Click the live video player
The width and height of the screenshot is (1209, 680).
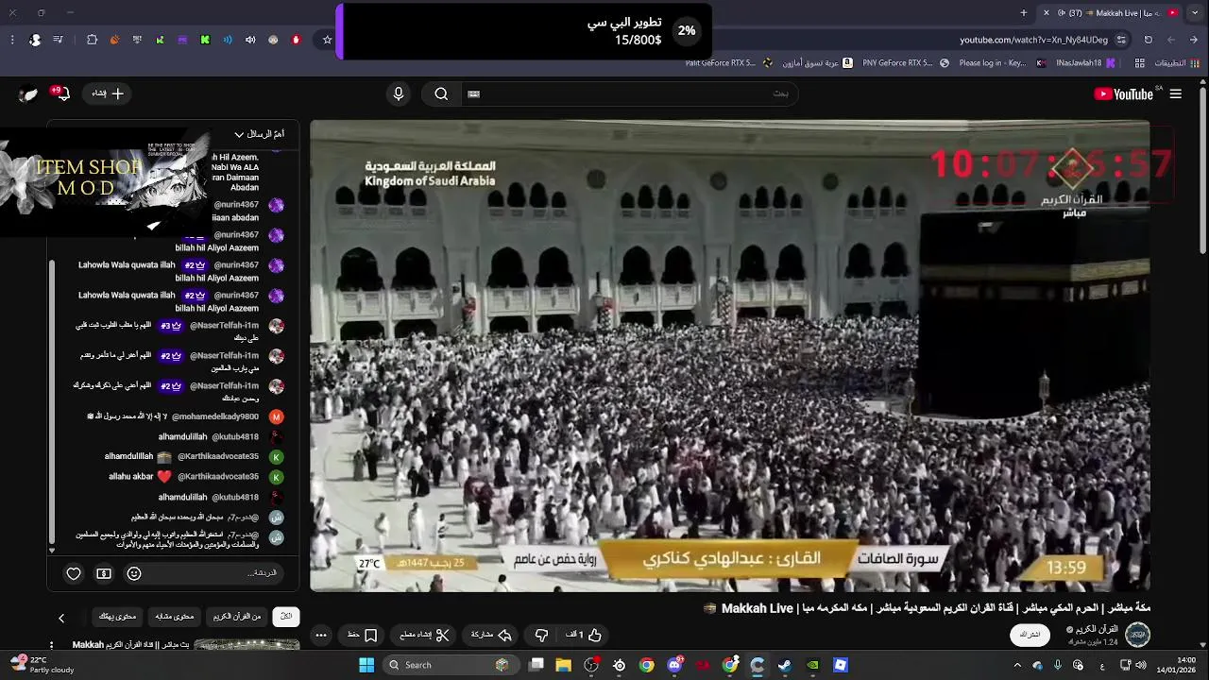(x=729, y=356)
